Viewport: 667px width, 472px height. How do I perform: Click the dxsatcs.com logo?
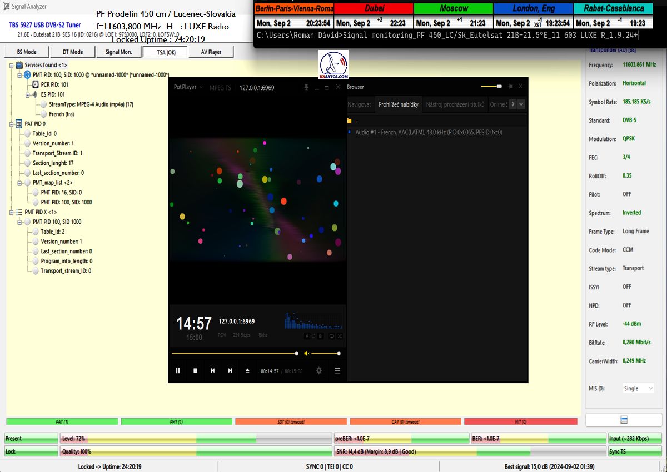tap(333, 66)
